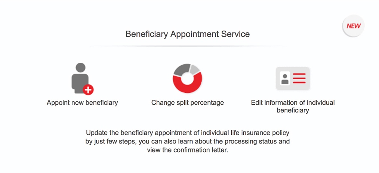Click the 'Beneficiary Appointment Service' heading

coord(187,34)
